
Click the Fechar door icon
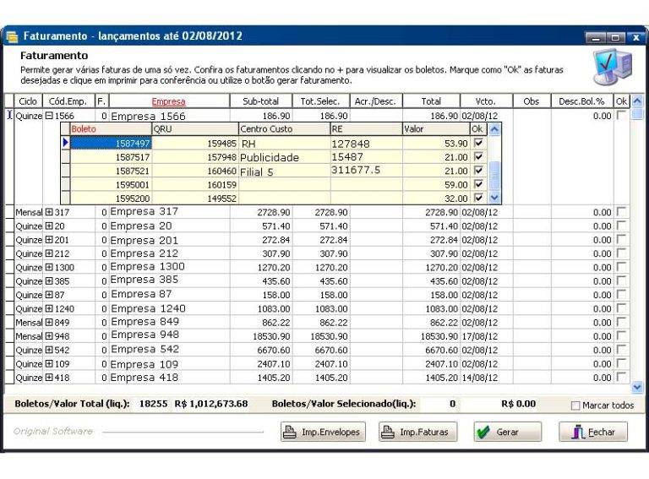tap(578, 433)
